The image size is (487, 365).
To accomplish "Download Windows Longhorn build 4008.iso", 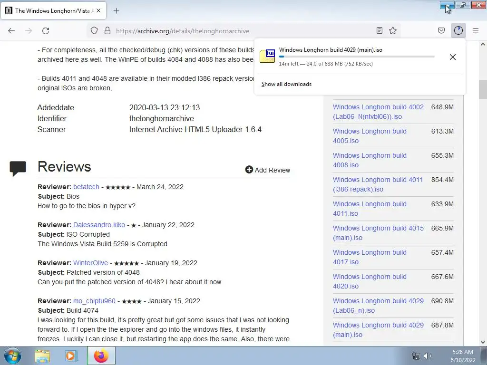I will pyautogui.click(x=370, y=160).
